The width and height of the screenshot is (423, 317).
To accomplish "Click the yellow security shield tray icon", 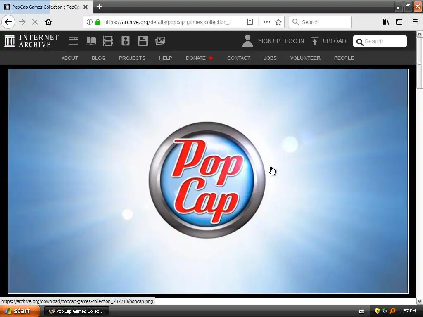I will click(x=377, y=311).
